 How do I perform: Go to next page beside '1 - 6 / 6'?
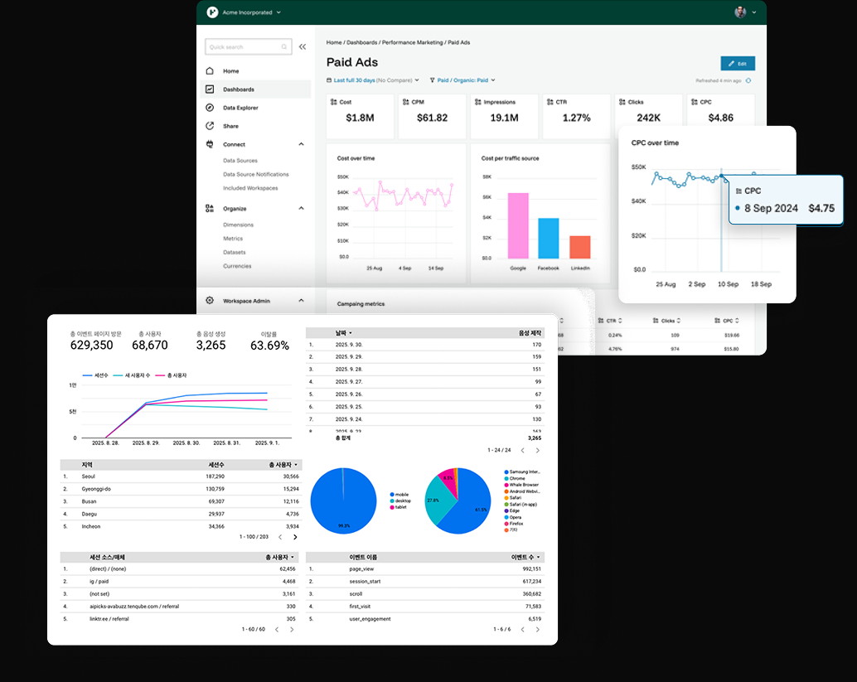[538, 630]
